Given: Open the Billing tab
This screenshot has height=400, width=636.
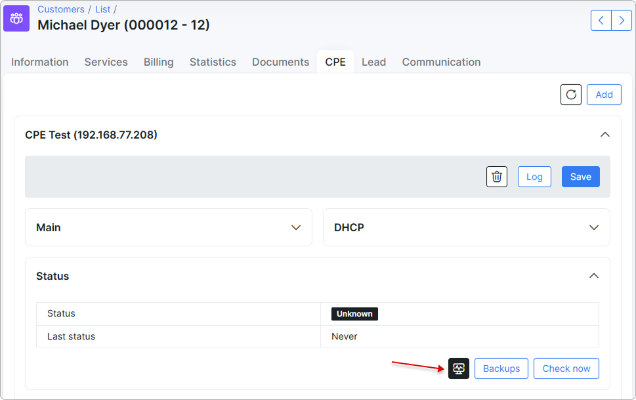Looking at the screenshot, I should (x=159, y=62).
